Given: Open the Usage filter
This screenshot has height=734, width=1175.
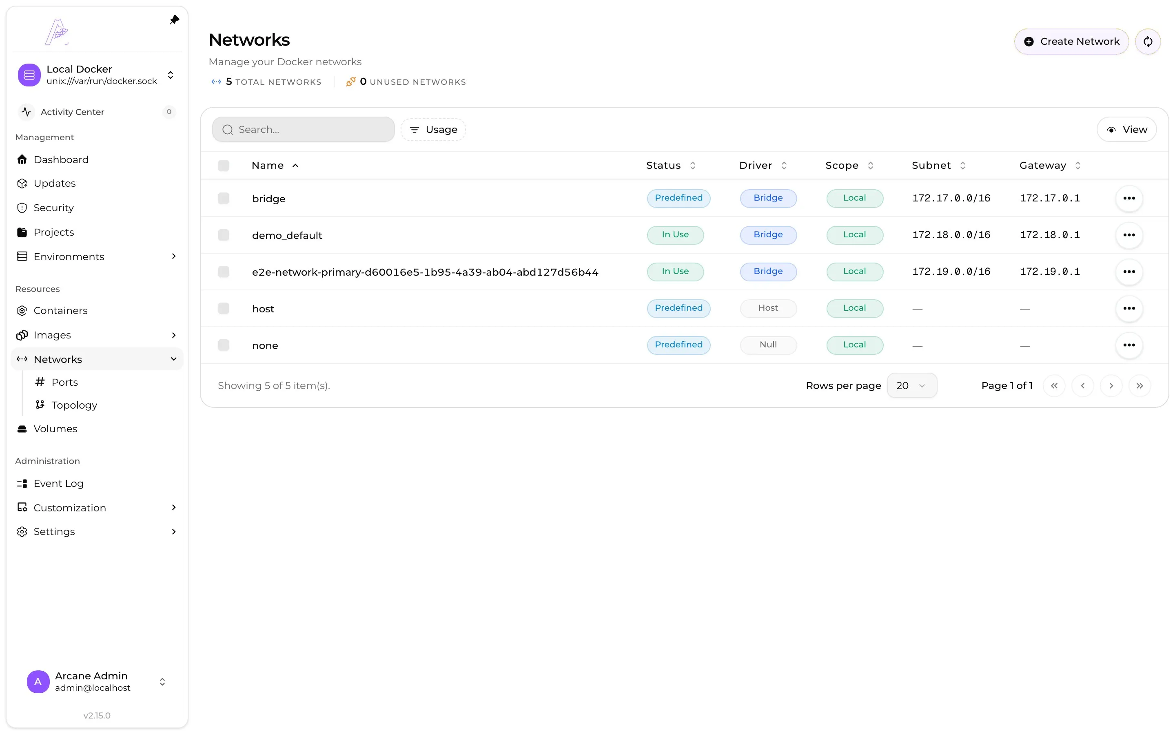Looking at the screenshot, I should (433, 130).
